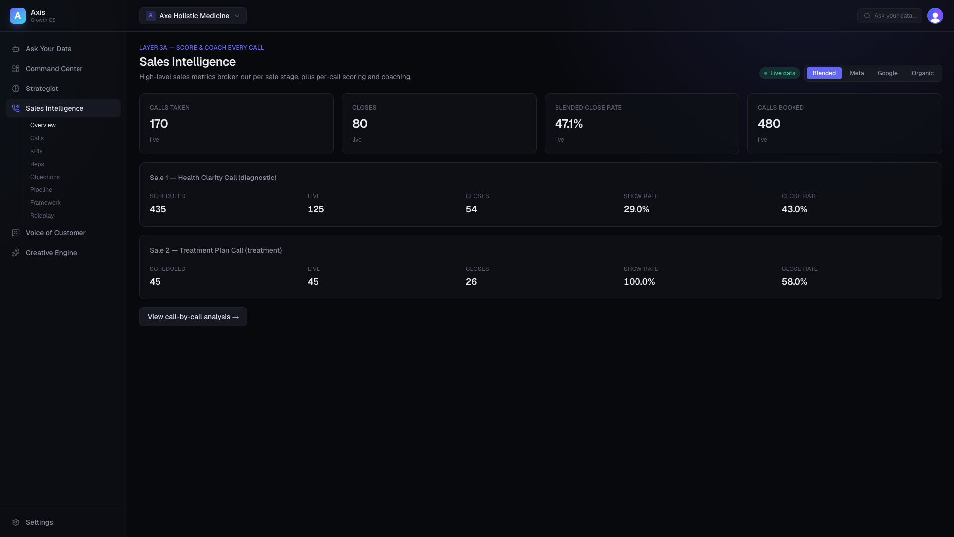This screenshot has height=537, width=954.
Task: Click the Strategist brain icon
Action: click(16, 89)
